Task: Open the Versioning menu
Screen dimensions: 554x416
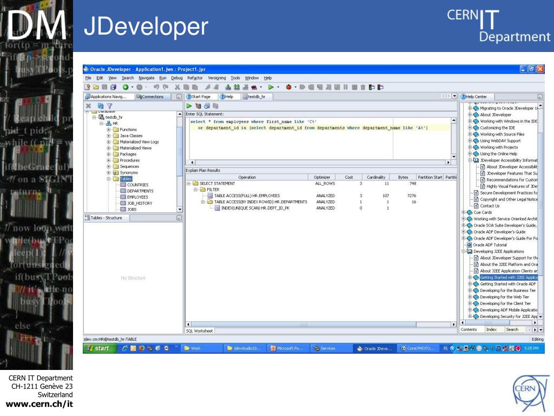Action: (217, 78)
